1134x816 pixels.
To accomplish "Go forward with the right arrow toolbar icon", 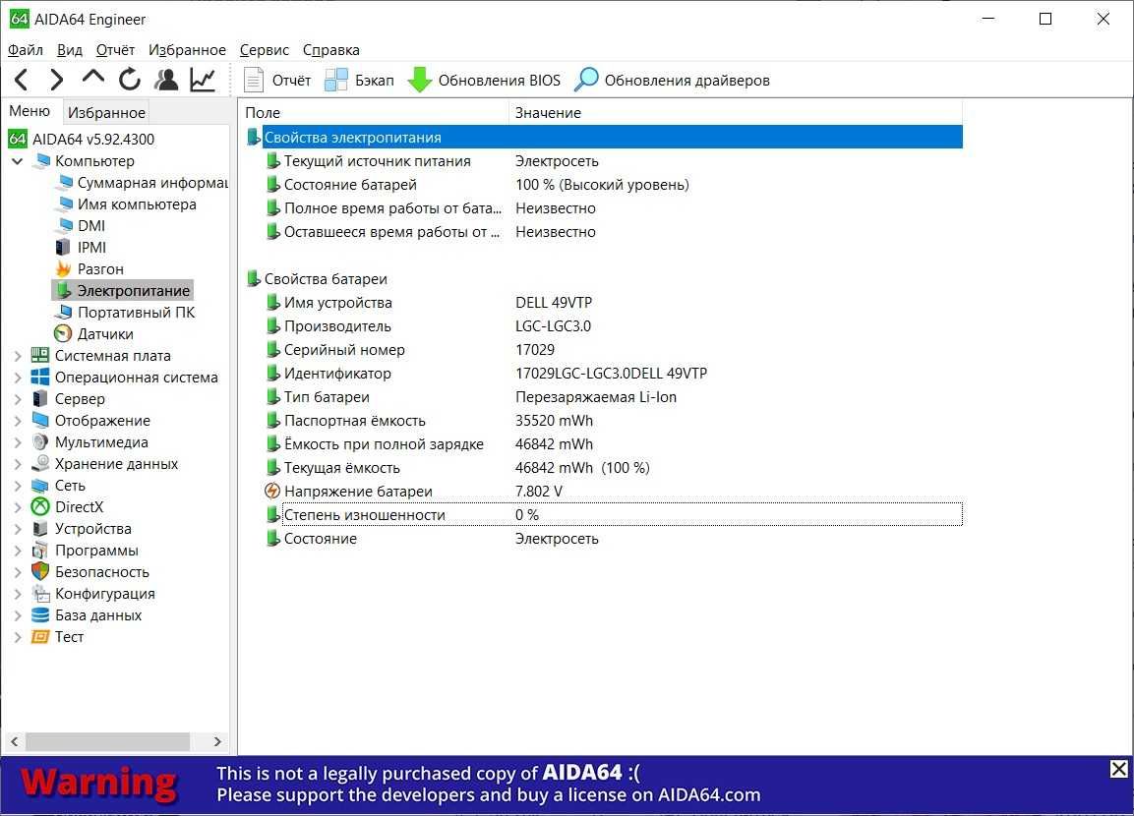I will 56,80.
